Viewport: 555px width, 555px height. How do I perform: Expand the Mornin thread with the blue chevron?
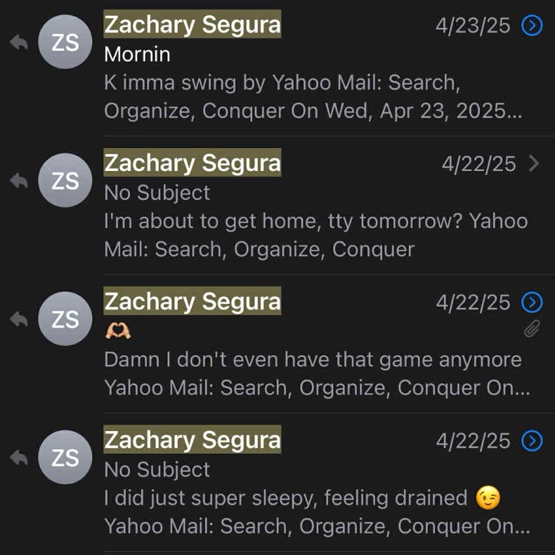(532, 25)
